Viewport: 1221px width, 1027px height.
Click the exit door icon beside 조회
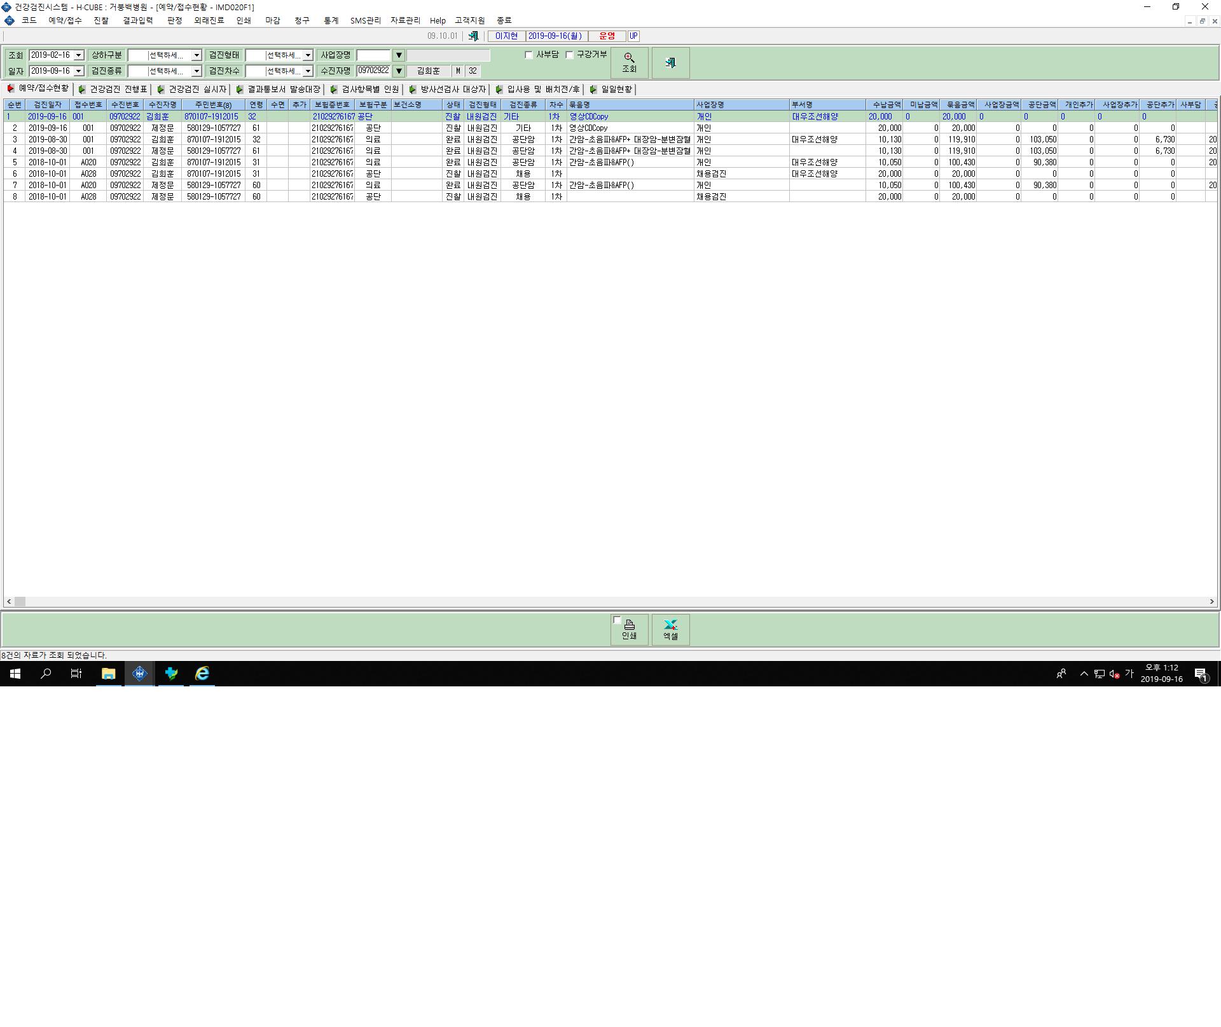670,63
